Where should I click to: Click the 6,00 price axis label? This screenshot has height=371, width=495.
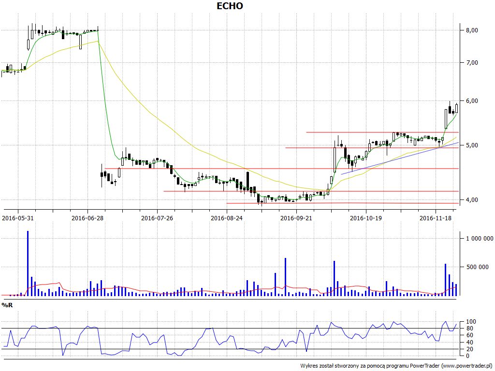coord(472,101)
